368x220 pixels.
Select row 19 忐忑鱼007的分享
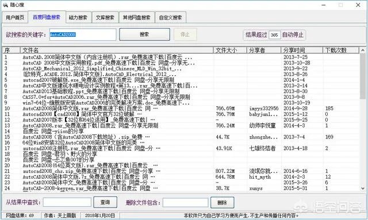(x=181, y=160)
